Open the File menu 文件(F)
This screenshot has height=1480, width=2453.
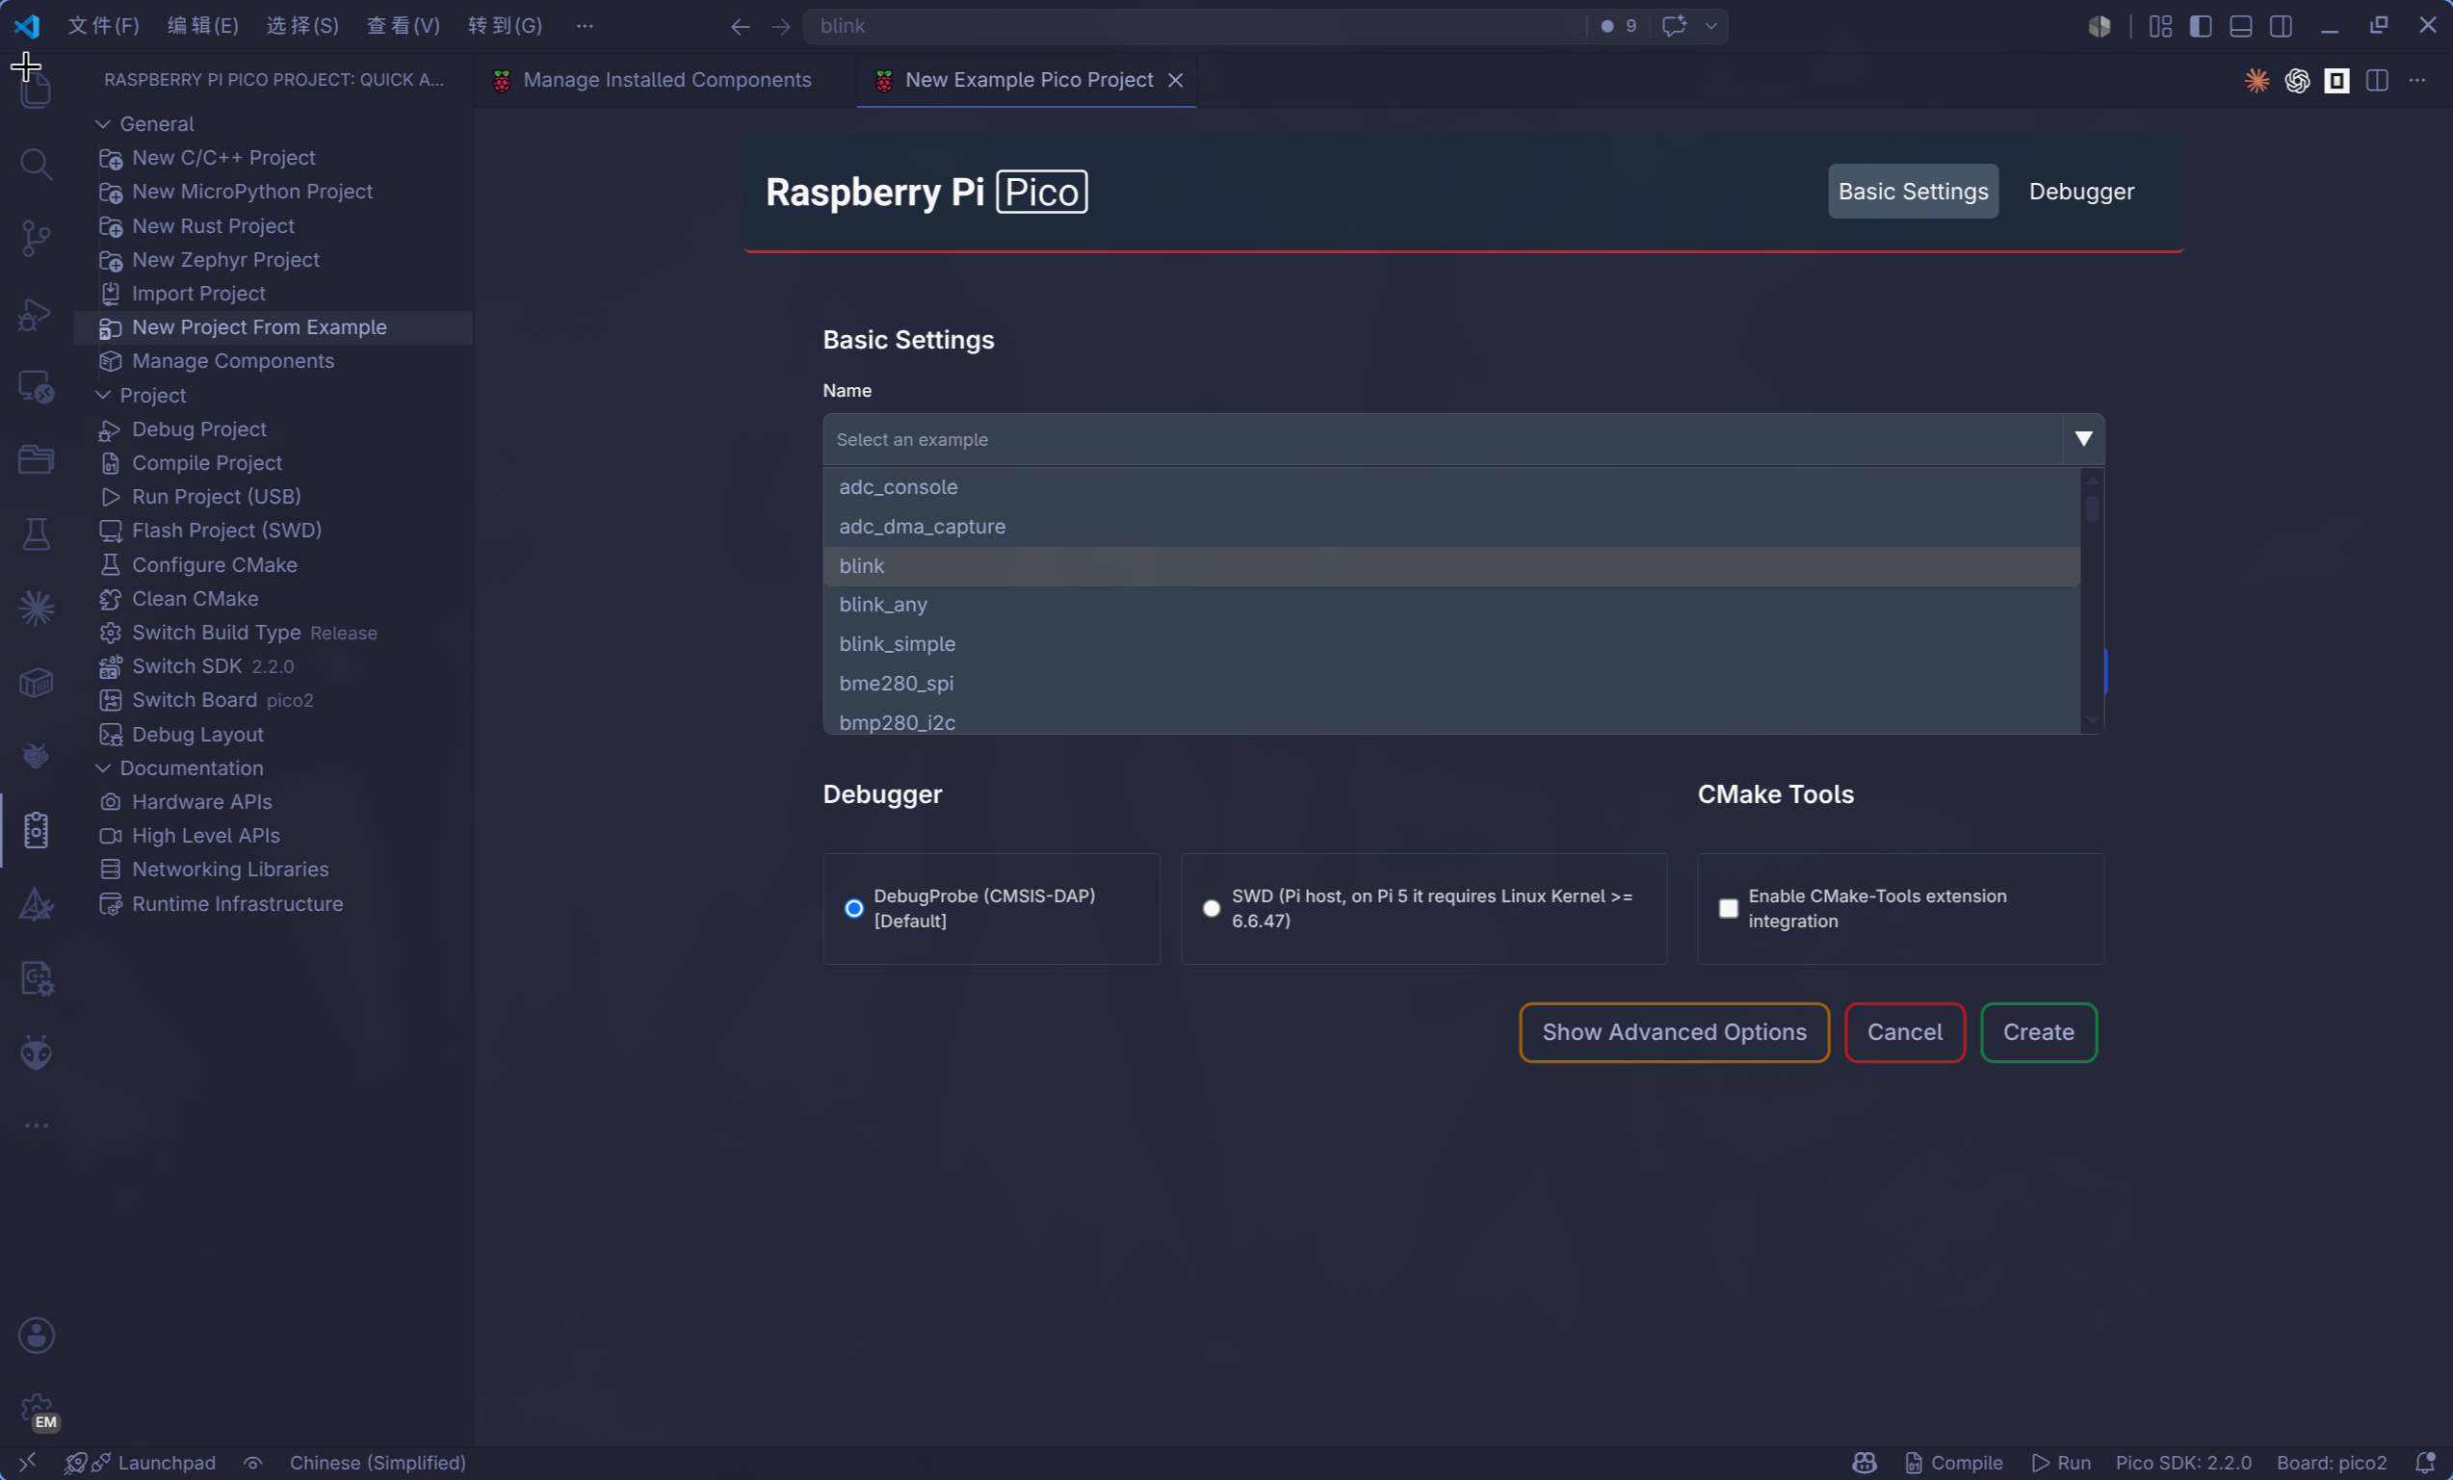click(x=104, y=26)
